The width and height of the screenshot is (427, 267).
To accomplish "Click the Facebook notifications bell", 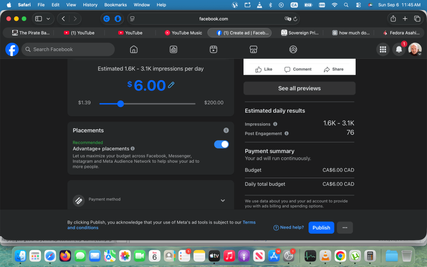I will point(399,49).
